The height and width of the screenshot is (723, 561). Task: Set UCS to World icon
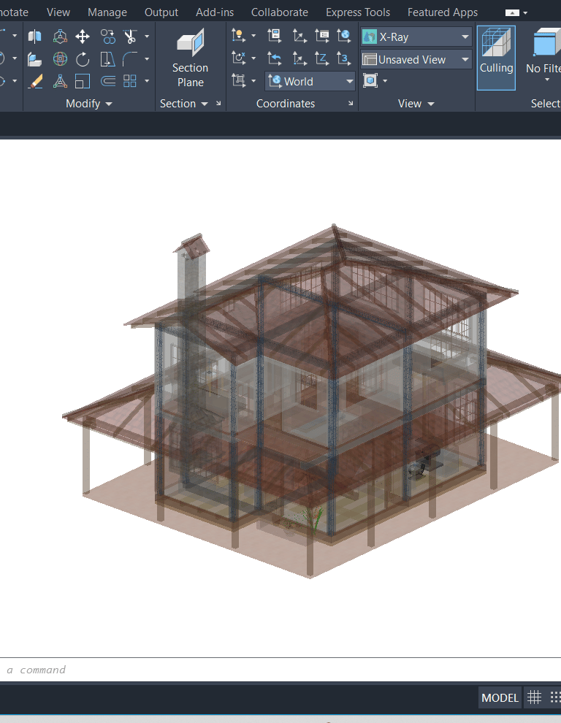pyautogui.click(x=344, y=36)
